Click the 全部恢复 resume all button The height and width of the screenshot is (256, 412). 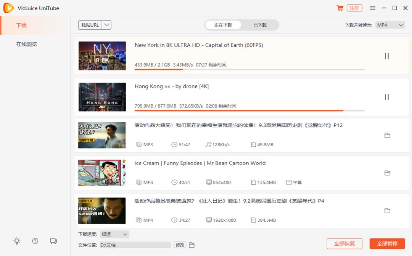click(344, 244)
